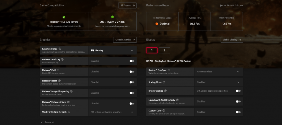The width and height of the screenshot is (282, 125).
Task: Click help icon beside Radeon FreeSync
Action: point(169,70)
